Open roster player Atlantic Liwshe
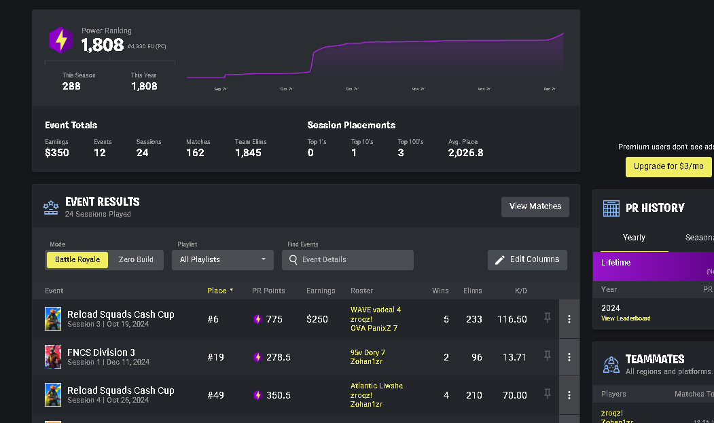Image resolution: width=714 pixels, height=423 pixels. pyautogui.click(x=376, y=386)
